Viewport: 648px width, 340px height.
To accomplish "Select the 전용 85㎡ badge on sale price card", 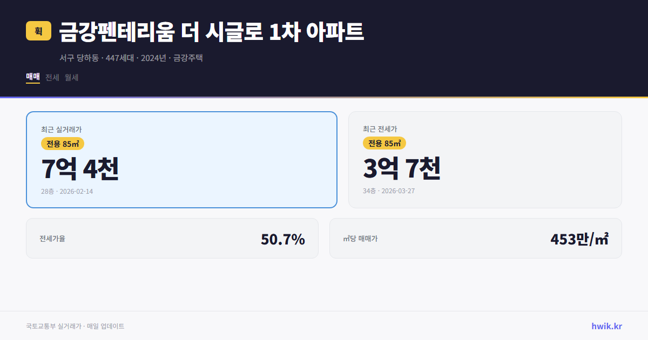I will coord(60,144).
